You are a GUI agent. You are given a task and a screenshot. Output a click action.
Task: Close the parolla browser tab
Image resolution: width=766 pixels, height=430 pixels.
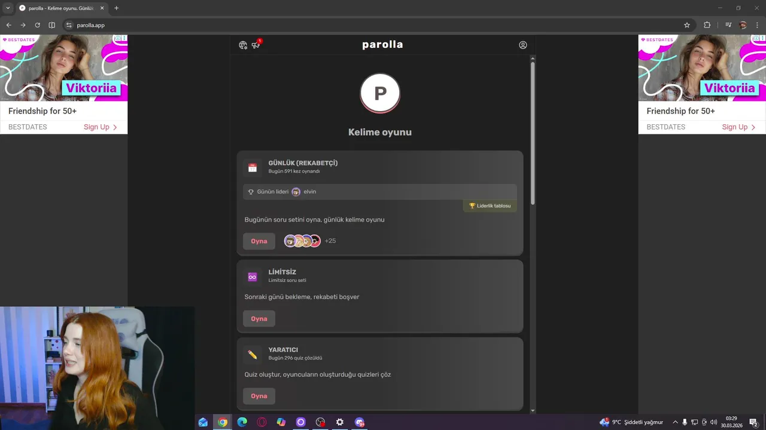102,8
